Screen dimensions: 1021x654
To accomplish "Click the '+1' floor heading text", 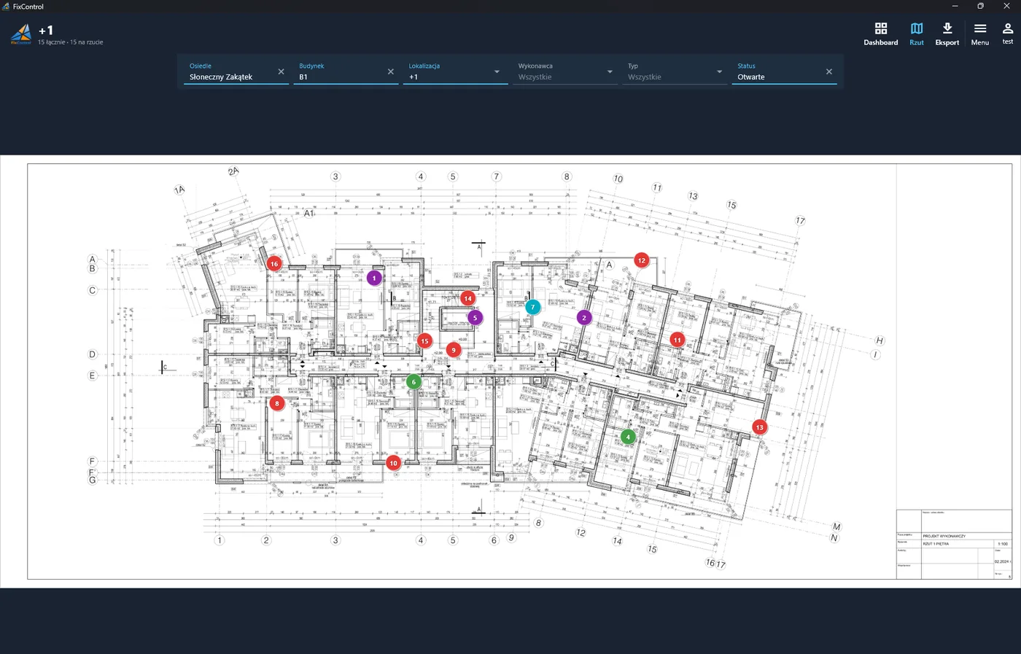I will coord(46,30).
